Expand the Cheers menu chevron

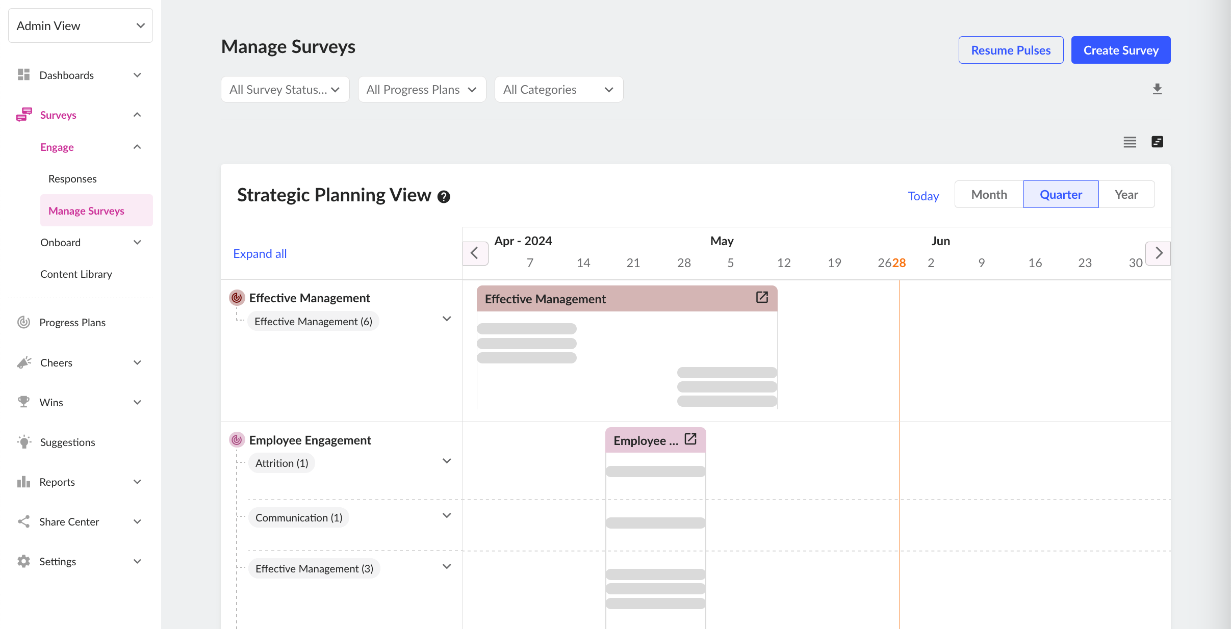tap(137, 362)
